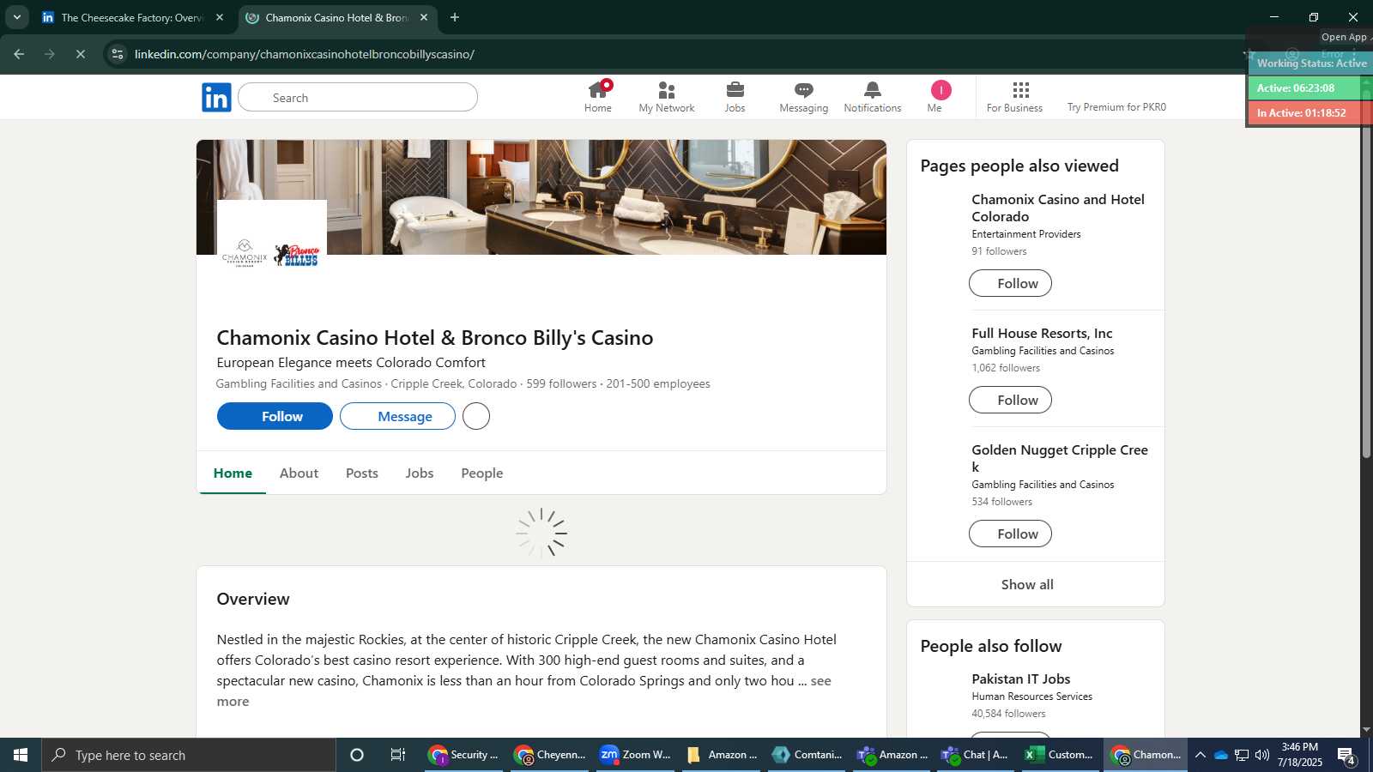Open OneDrive cloud tray icon
The height and width of the screenshot is (772, 1373).
point(1220,755)
